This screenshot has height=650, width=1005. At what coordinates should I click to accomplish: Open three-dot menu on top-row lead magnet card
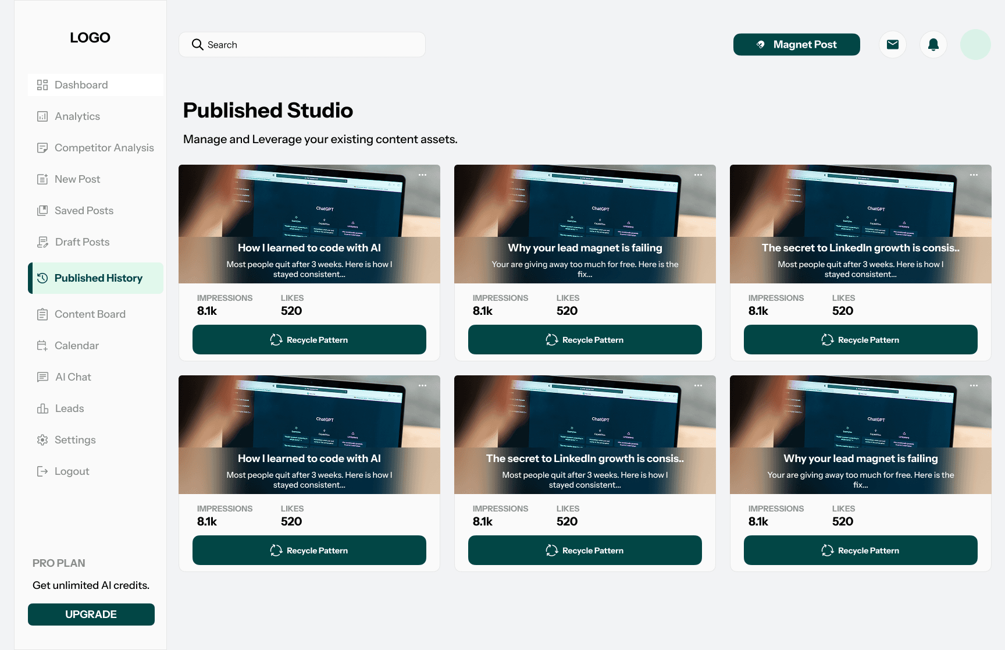698,175
